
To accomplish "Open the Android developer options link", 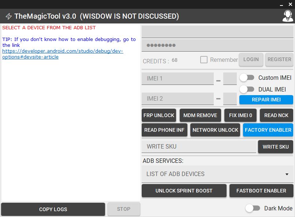I will tap(62, 51).
